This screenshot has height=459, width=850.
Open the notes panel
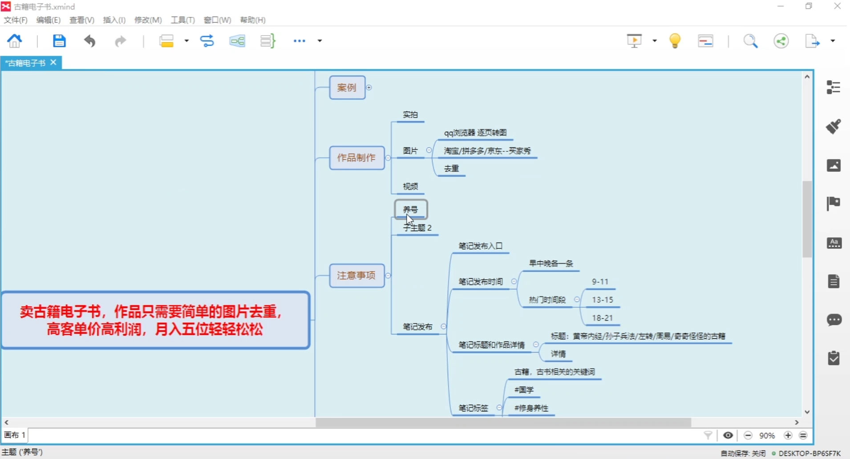coord(833,281)
